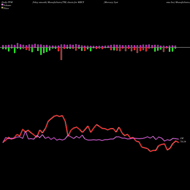
Task: Select the Price legend label
Action: pos(6,8)
